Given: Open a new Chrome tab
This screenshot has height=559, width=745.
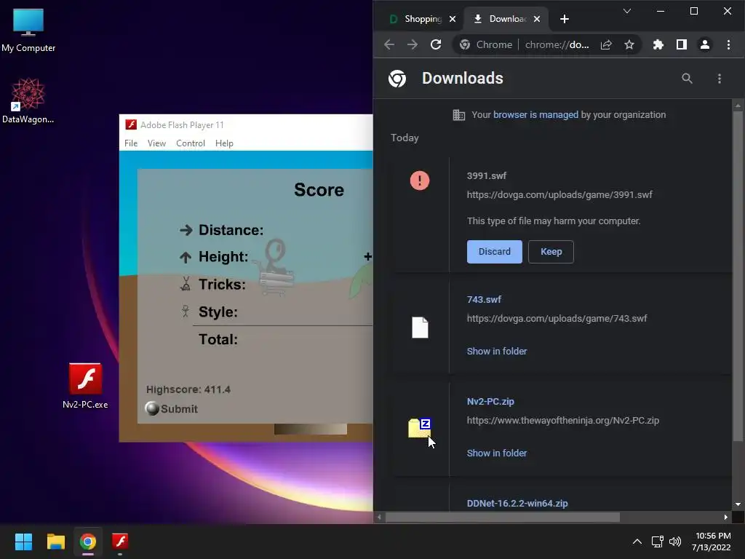Looking at the screenshot, I should [x=565, y=19].
